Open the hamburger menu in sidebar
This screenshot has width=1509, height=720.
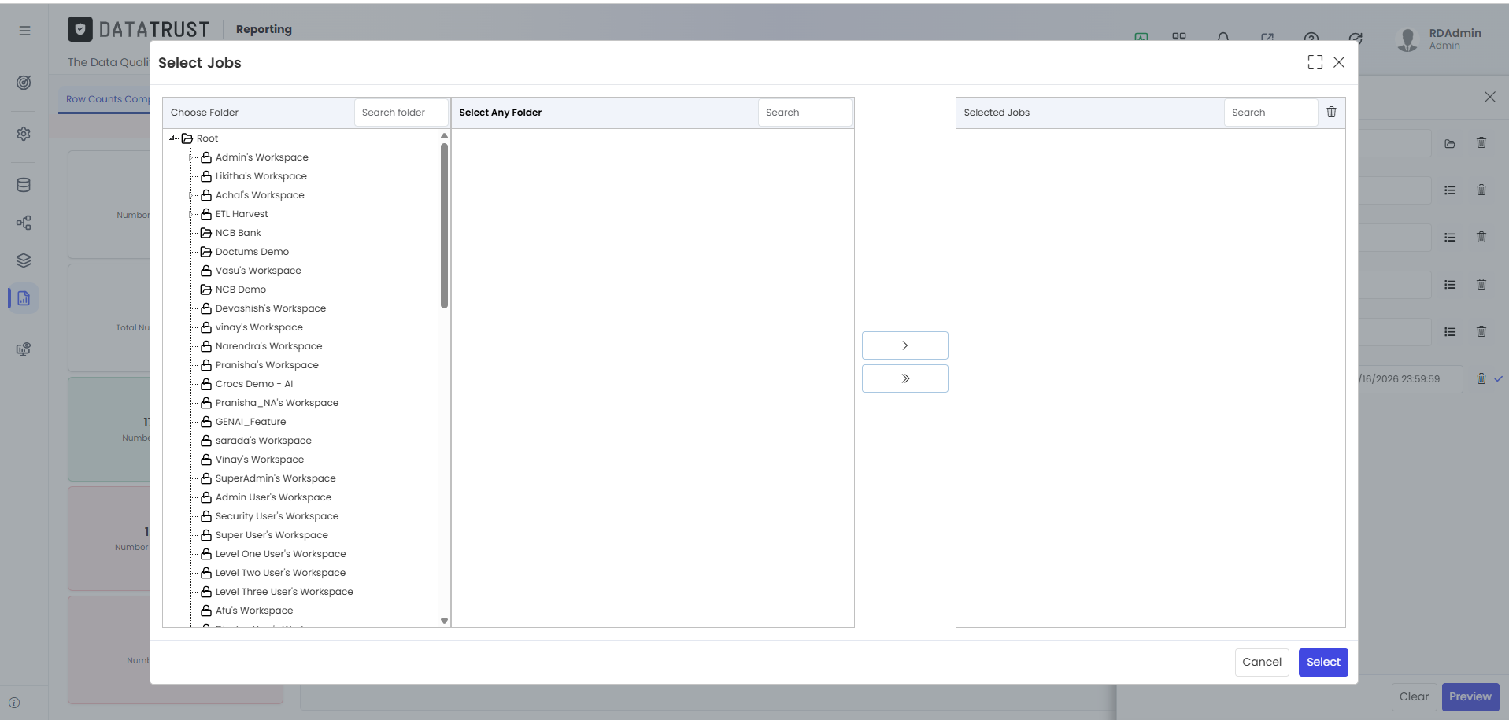tap(24, 31)
